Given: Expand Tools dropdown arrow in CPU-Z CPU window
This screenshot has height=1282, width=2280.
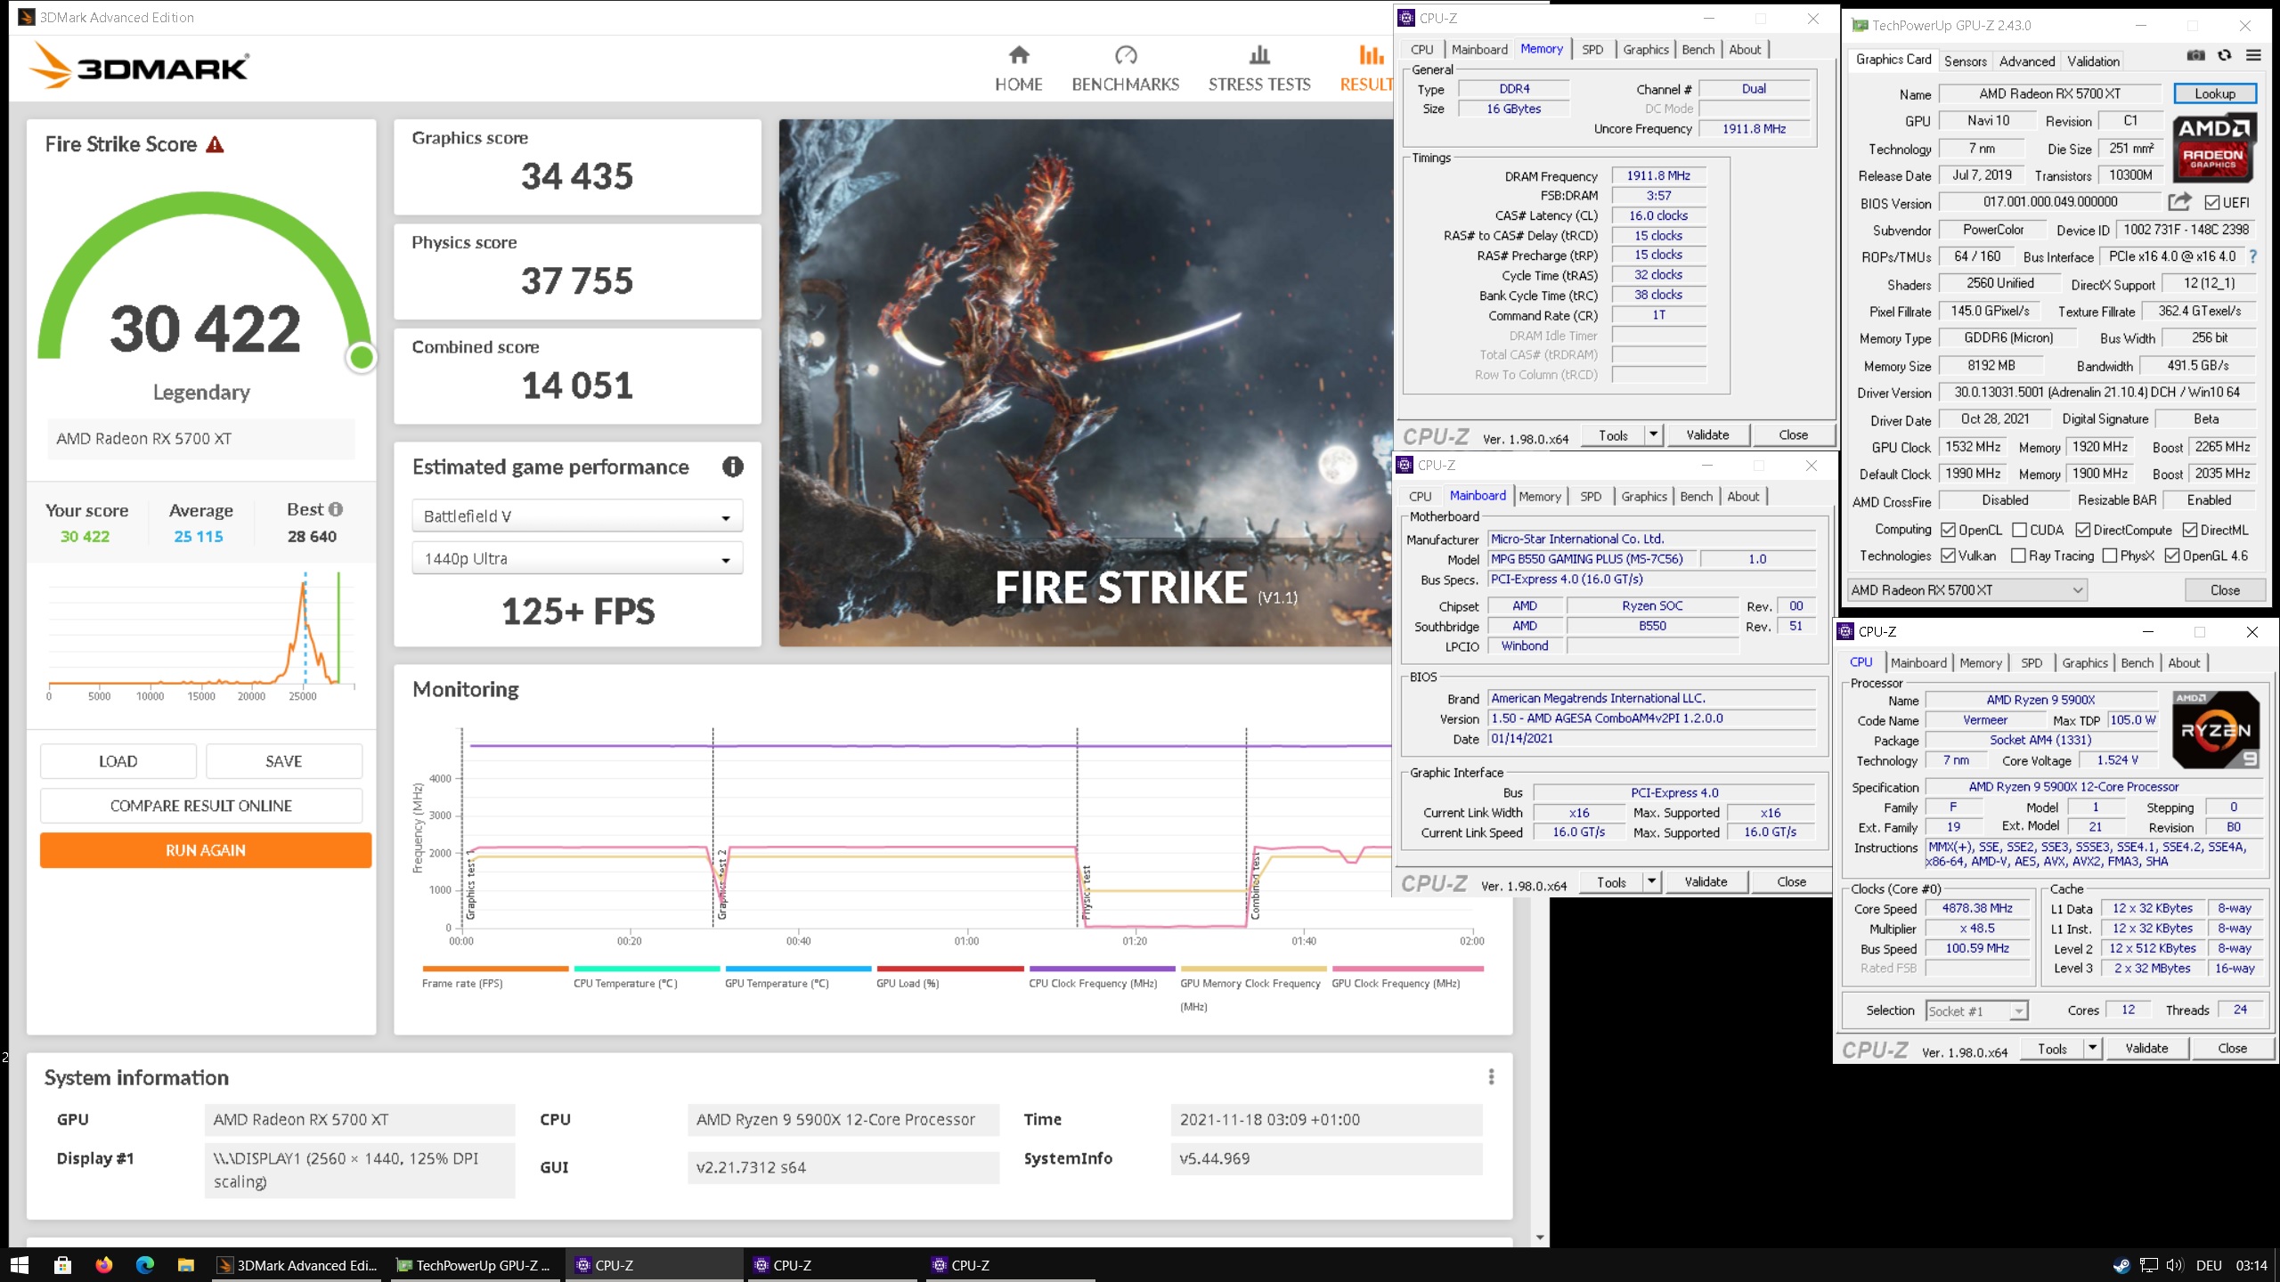Looking at the screenshot, I should pyautogui.click(x=2092, y=1048).
